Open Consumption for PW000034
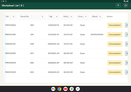 [x=115, y=72]
